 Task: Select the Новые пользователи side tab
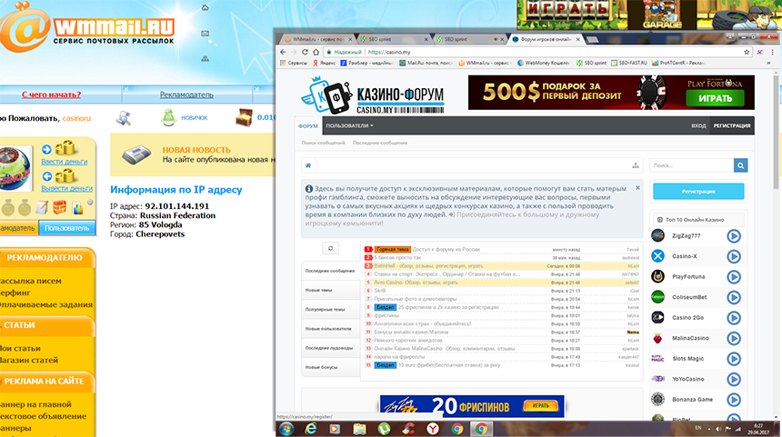point(331,329)
